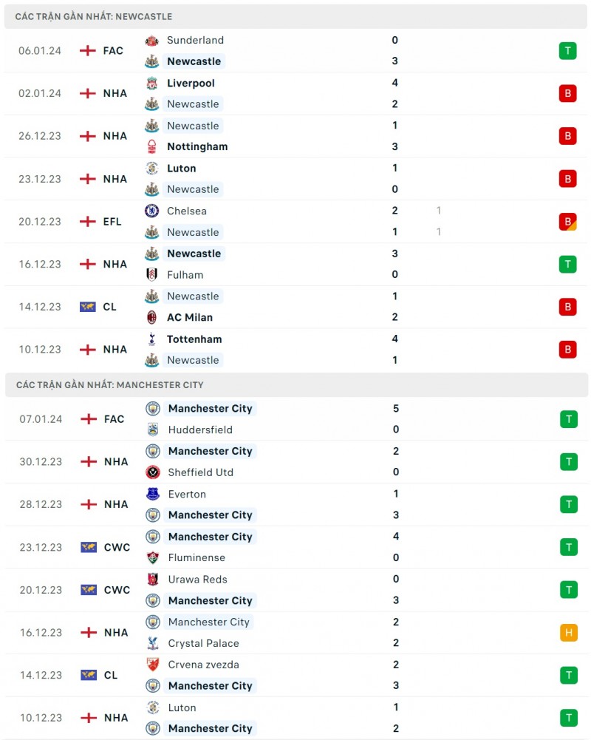
Task: Open the Urawa Reds team link
Action: click(197, 580)
